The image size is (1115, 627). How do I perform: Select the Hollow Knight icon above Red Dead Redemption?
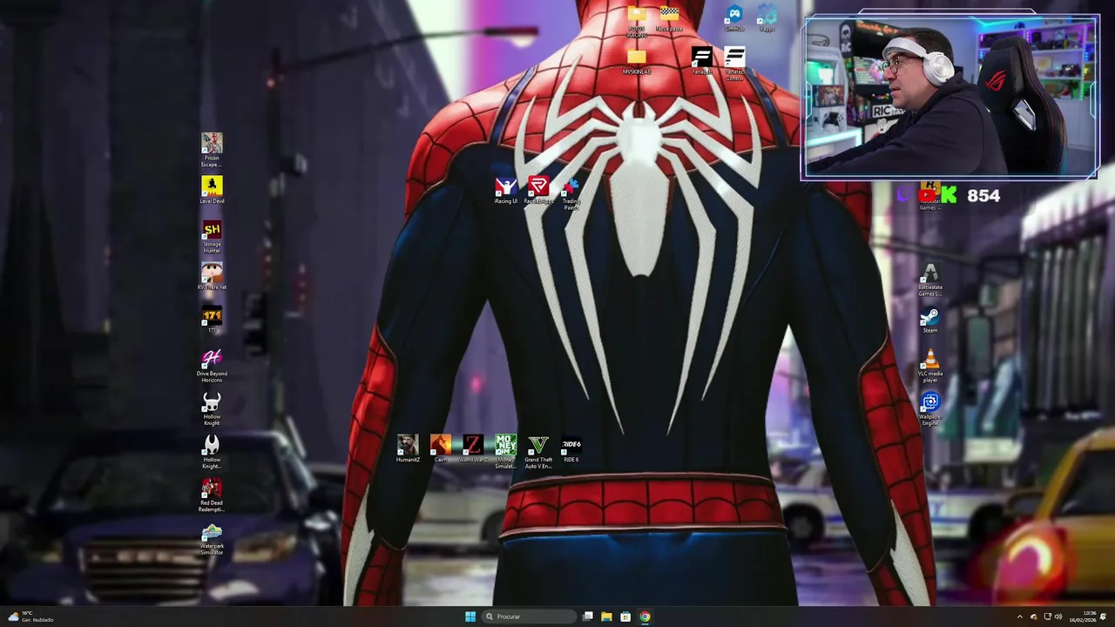(212, 451)
